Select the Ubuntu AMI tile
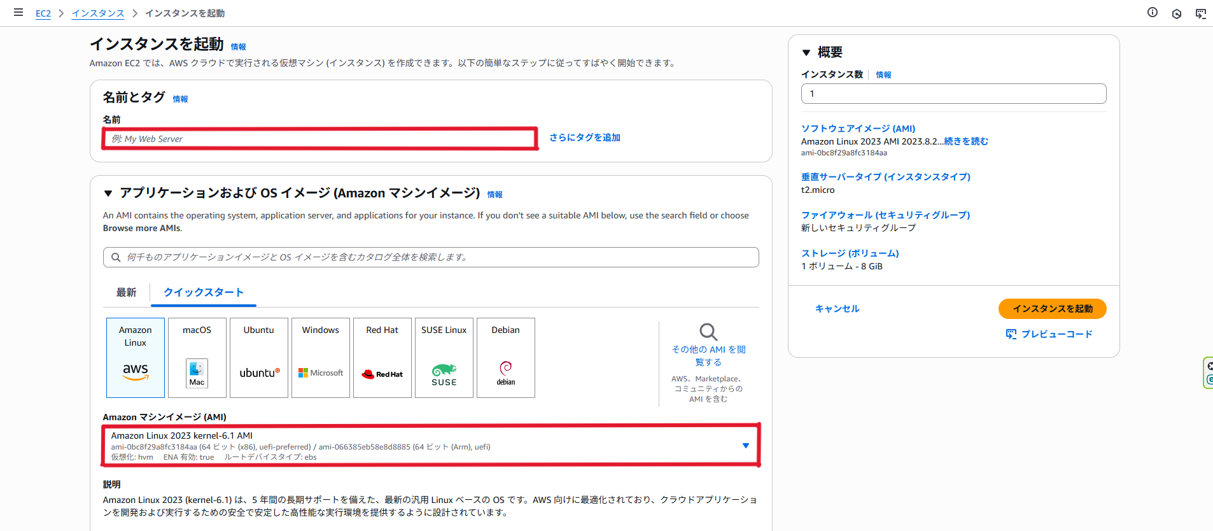The image size is (1213, 531). click(259, 358)
